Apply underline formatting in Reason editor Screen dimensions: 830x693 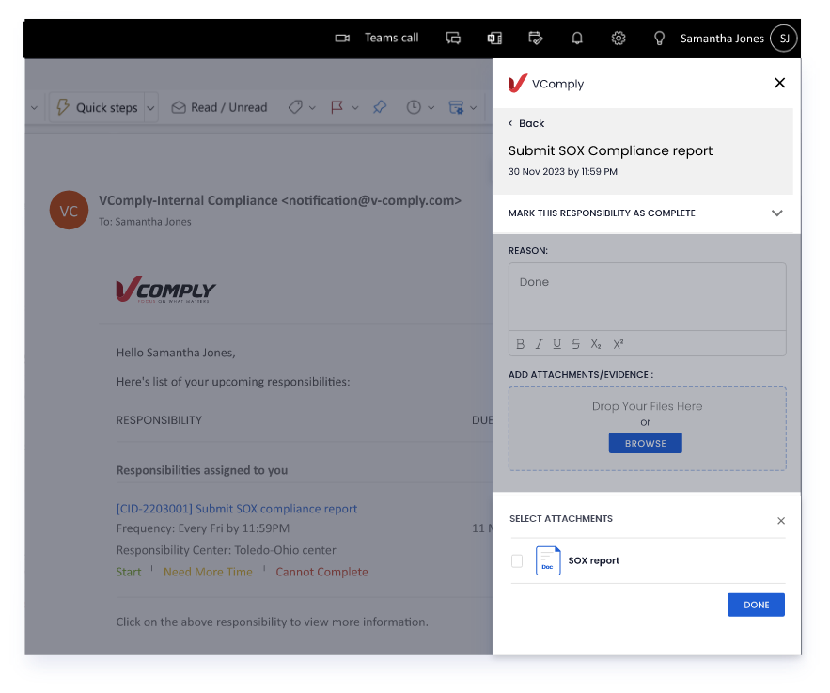point(556,344)
